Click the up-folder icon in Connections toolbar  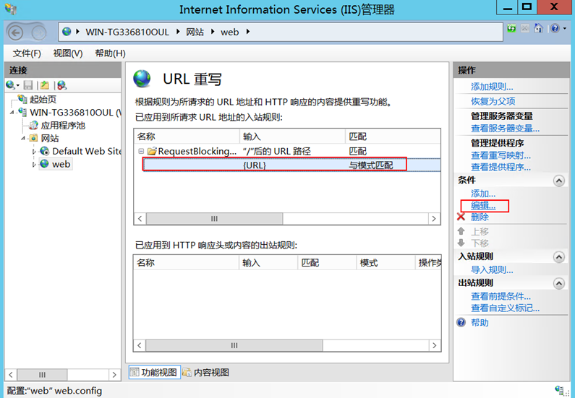45,85
